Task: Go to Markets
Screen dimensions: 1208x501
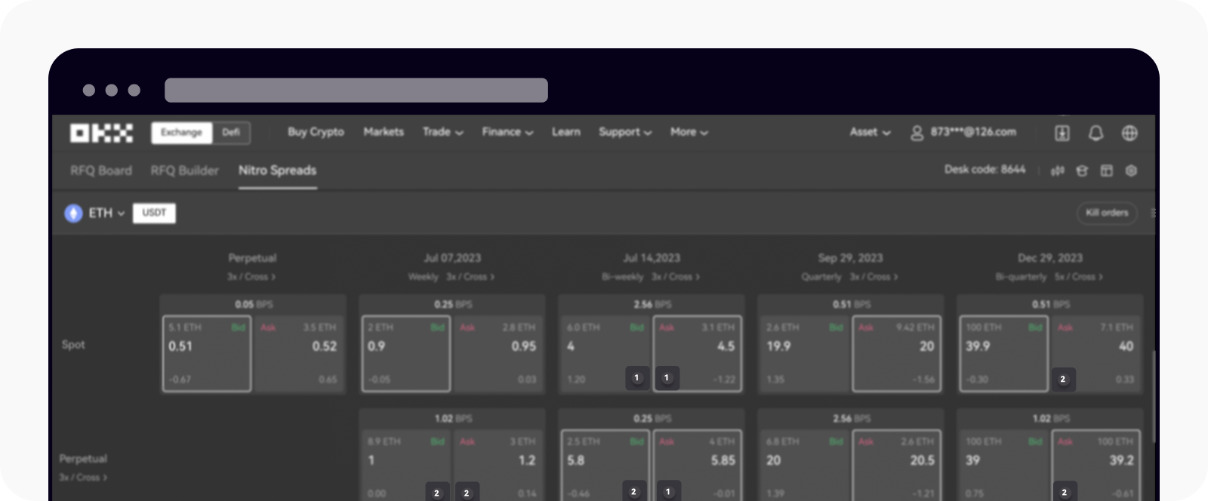Action: click(384, 132)
